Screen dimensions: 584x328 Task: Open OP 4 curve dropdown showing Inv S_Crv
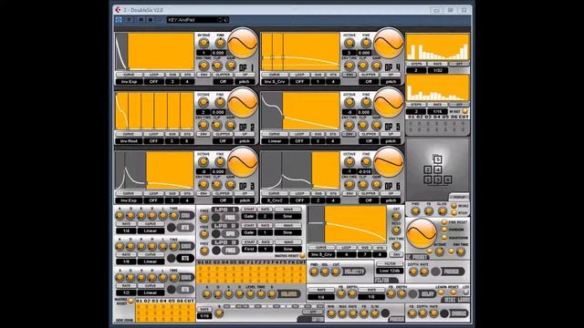pos(276,81)
